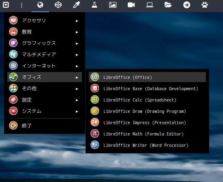Click the LibreOffice Writer document icon
The width and height of the screenshot is (223, 182).
coord(95,145)
